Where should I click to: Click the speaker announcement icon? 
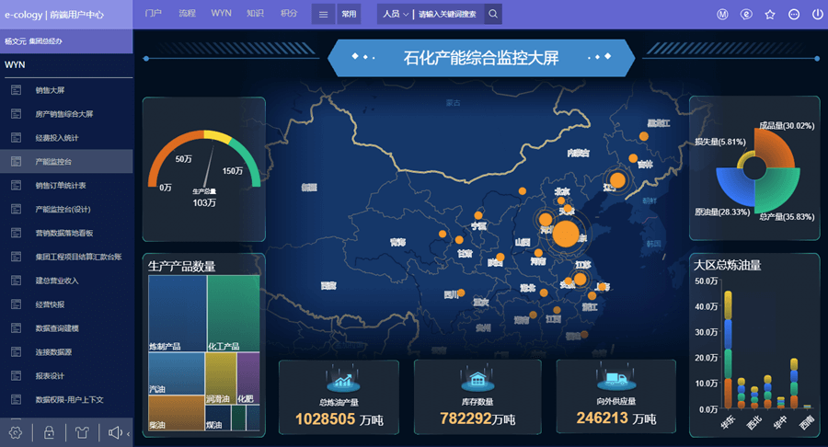[115, 432]
